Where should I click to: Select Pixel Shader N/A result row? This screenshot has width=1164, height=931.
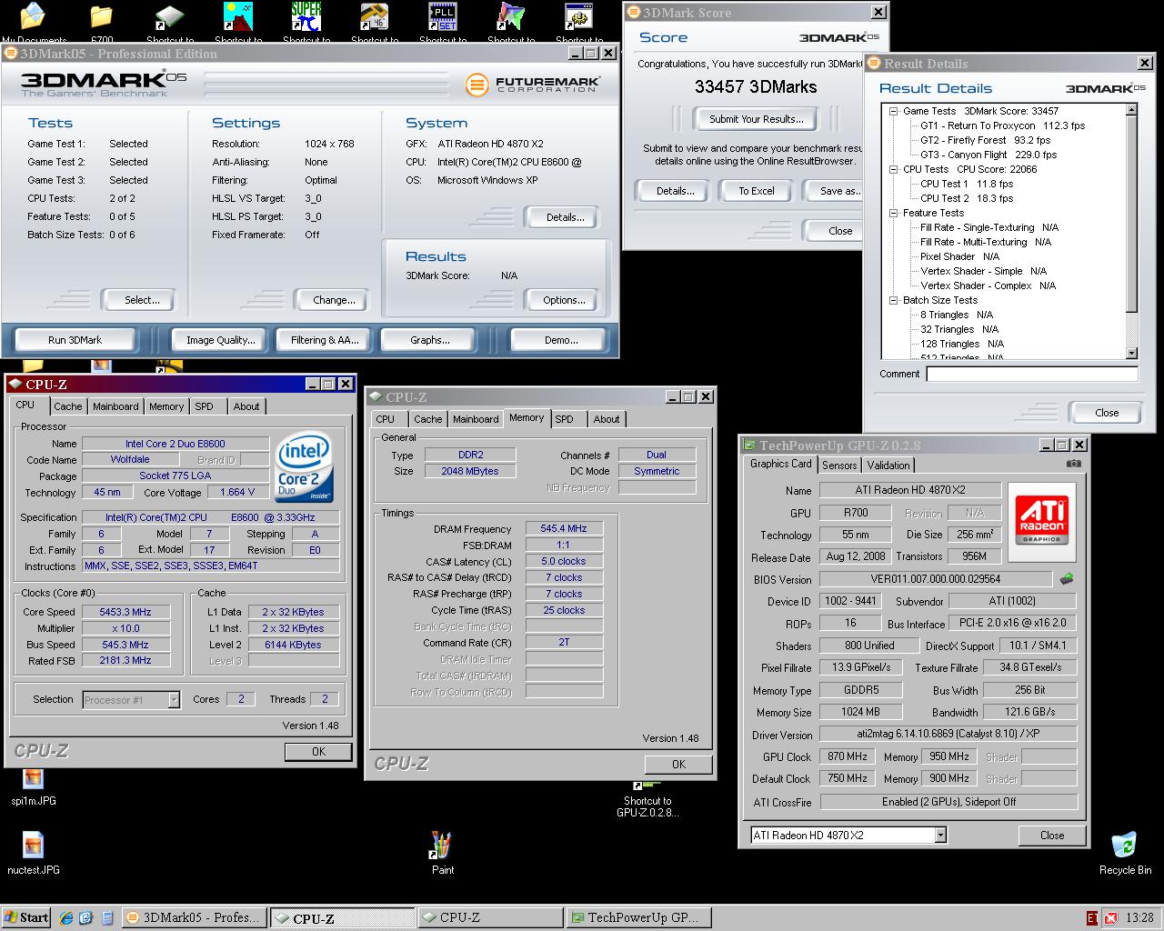pos(959,256)
